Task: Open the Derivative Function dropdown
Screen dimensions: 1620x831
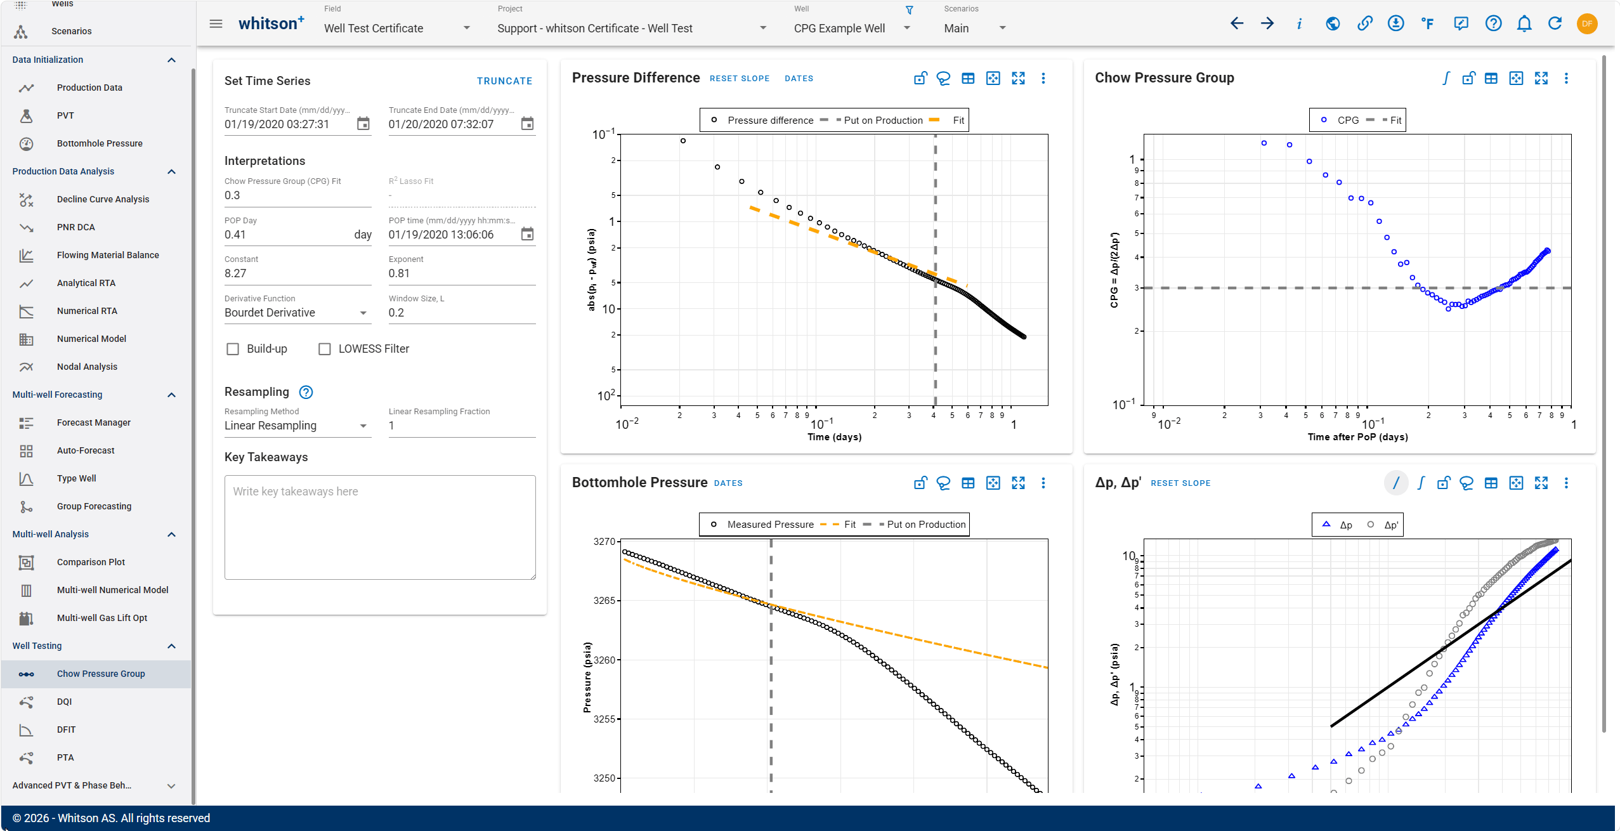Action: point(297,313)
